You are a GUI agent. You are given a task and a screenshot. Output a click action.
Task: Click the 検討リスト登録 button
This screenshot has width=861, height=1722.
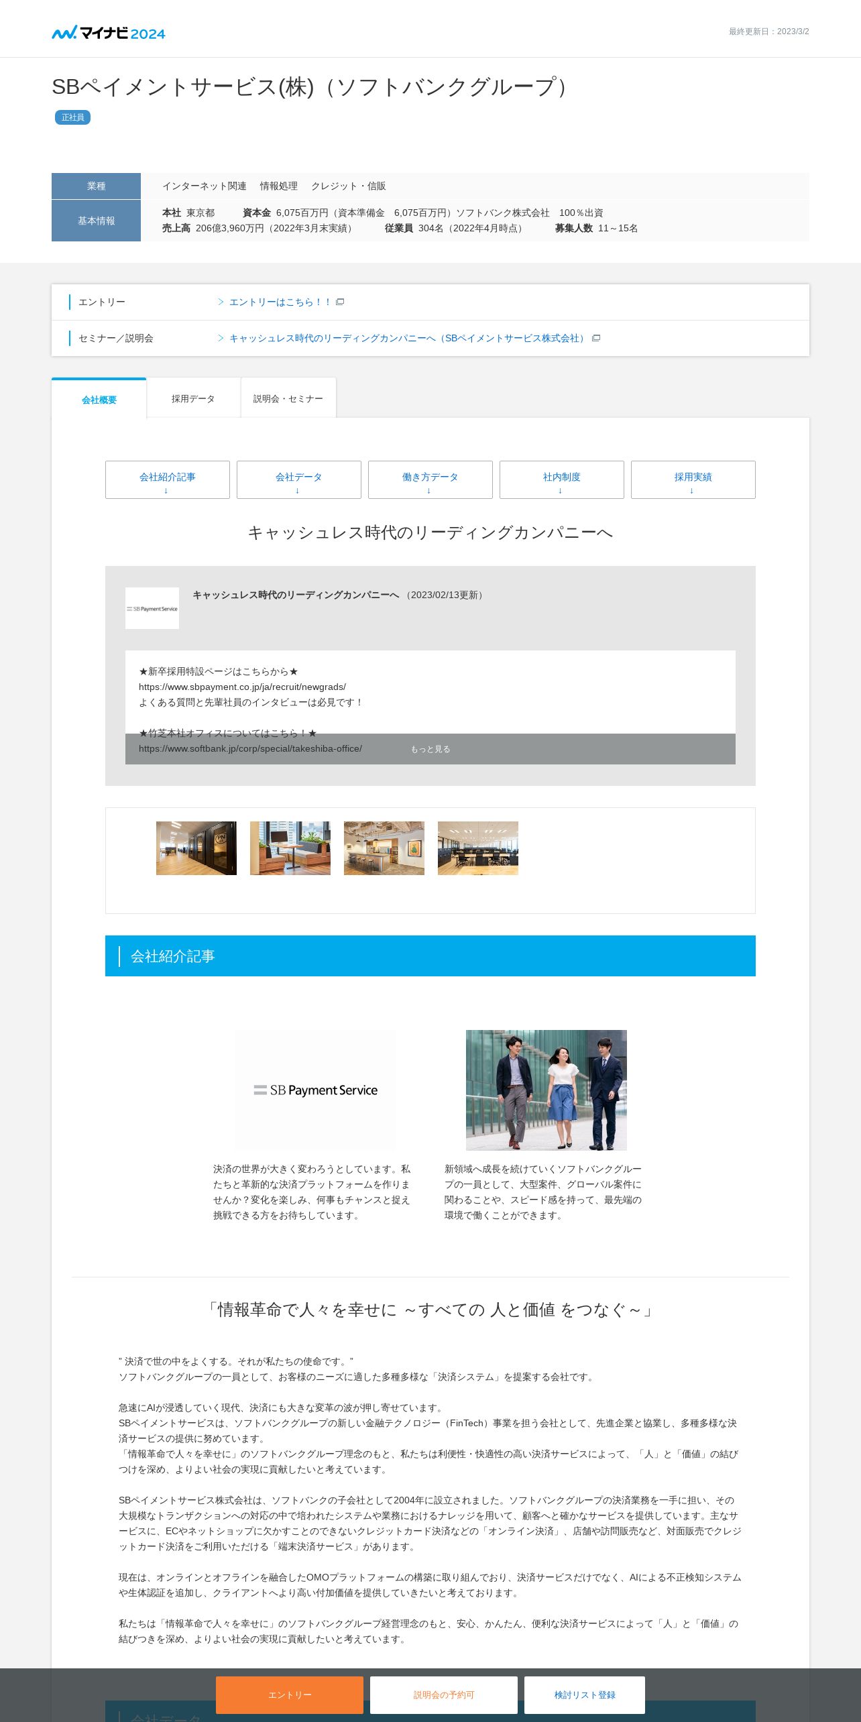[x=585, y=1695]
